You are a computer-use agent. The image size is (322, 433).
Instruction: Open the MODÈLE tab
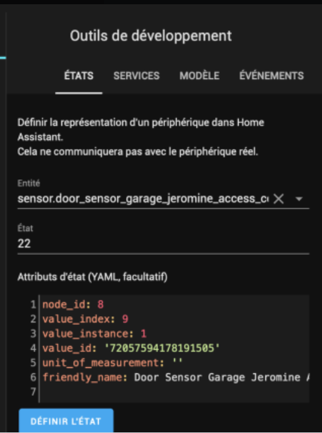coord(199,75)
